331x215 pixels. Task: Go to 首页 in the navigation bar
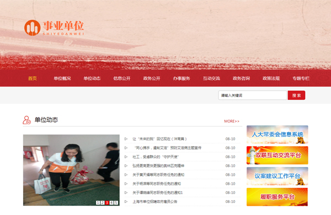tap(33, 78)
